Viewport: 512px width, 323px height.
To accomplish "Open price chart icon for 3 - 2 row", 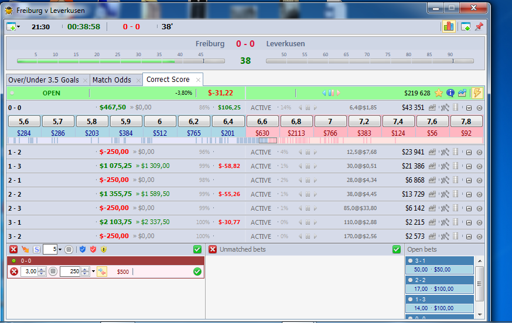I will [432, 236].
